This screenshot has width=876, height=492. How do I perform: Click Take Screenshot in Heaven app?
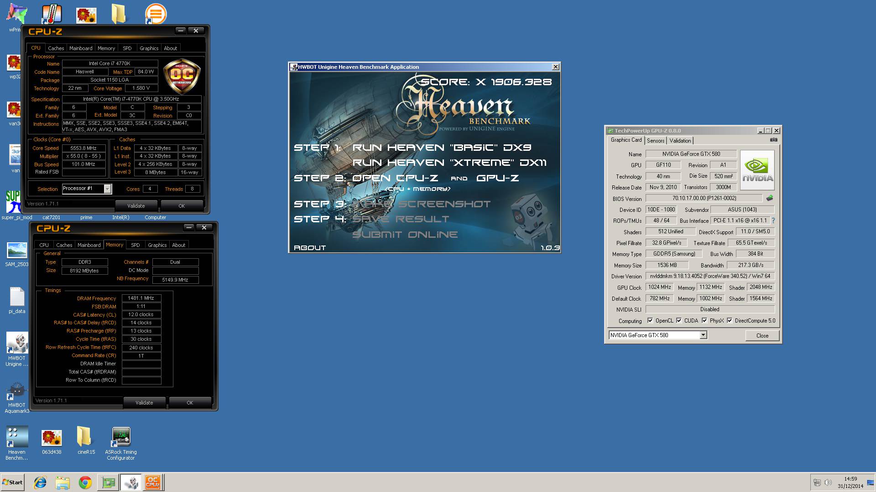422,204
